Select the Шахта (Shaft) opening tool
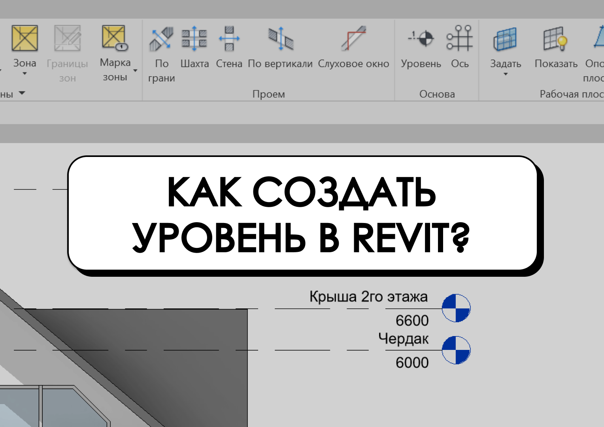 pyautogui.click(x=194, y=39)
